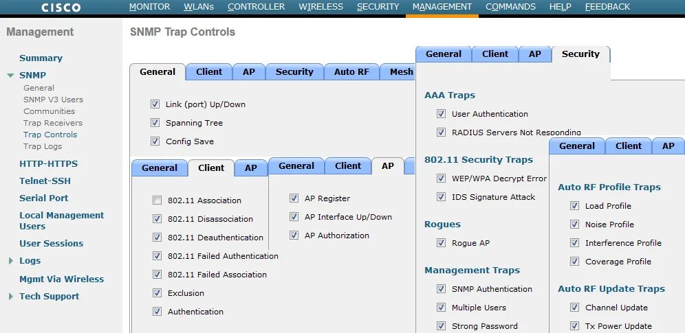The image size is (685, 333).
Task: Click the SNMP sidebar heading link
Action: coord(32,75)
